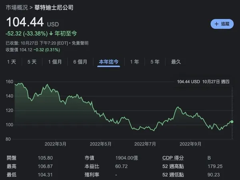Open the 市場概況 breadcrumb link

[17, 8]
